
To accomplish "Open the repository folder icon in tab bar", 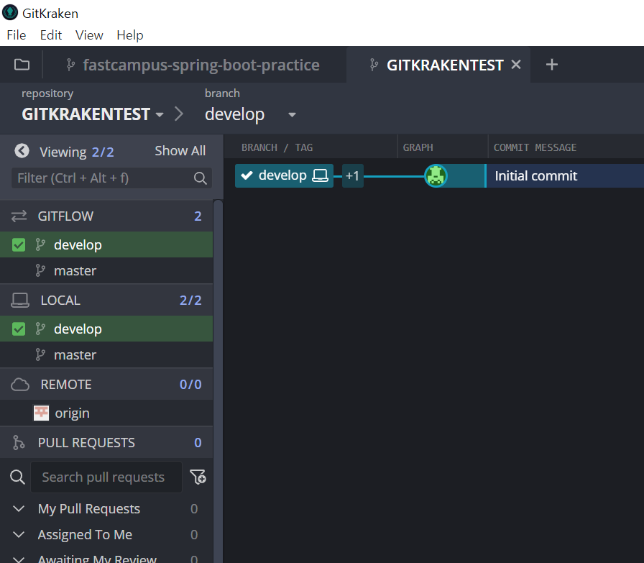I will [22, 65].
